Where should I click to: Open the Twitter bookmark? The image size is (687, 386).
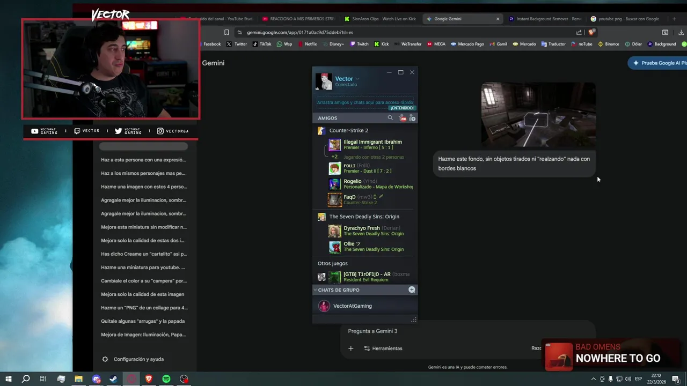(237, 44)
